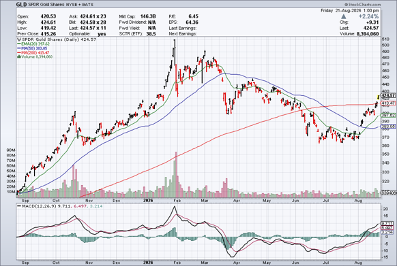Click the Next Earnings label

(183, 34)
